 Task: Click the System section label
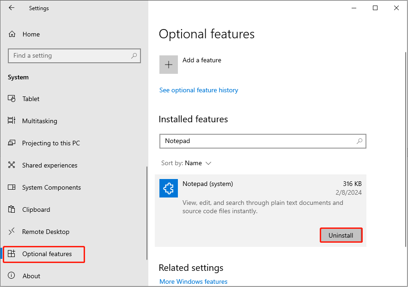18,78
